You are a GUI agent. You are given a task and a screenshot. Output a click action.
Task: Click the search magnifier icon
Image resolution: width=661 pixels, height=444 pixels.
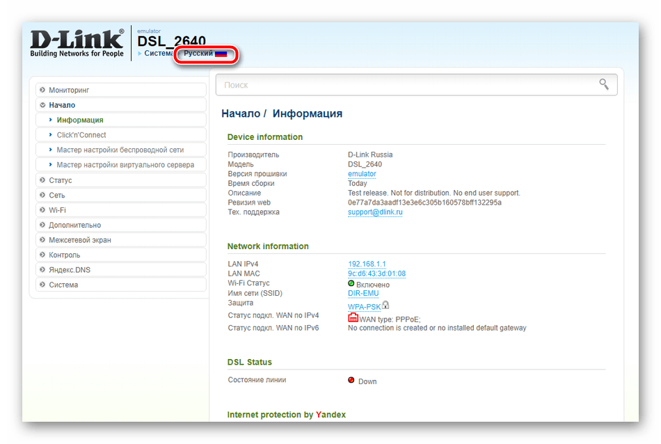tap(604, 84)
